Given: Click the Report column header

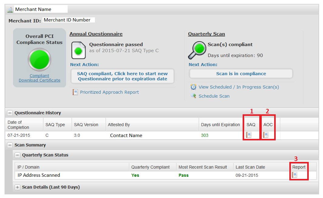Looking at the screenshot, I should [299, 167].
